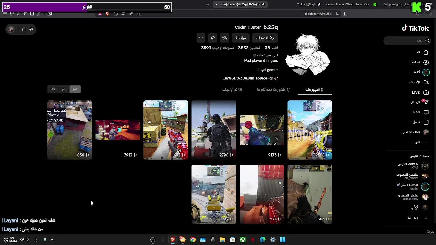
Task: Switch to the cenroo Stream Kick browser tab
Action: coord(351,4)
